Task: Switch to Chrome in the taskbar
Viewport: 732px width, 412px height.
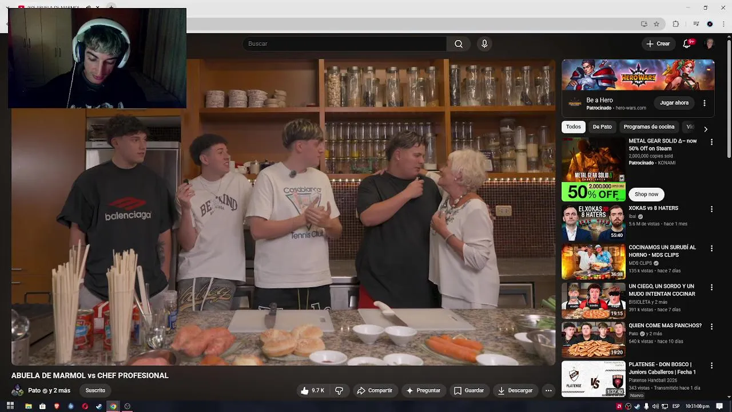Action: [113, 406]
